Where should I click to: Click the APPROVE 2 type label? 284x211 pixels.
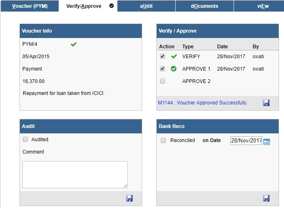[196, 81]
